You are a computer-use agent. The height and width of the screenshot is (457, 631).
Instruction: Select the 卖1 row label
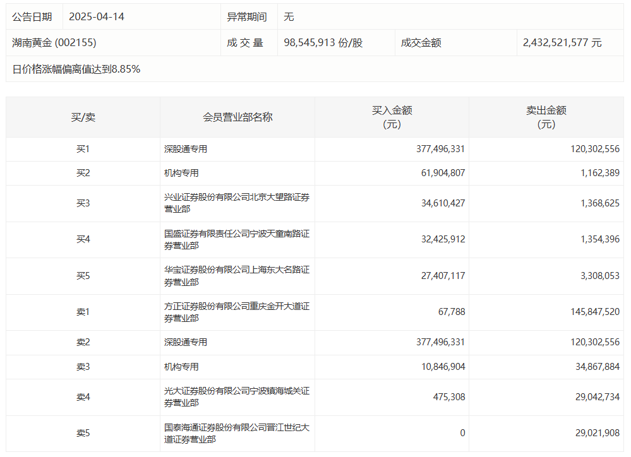coord(83,312)
